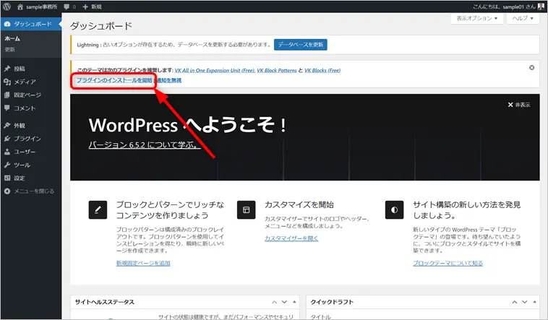Open the comments bubble in admin bar
Image resolution: width=548 pixels, height=320 pixels.
(69, 6)
